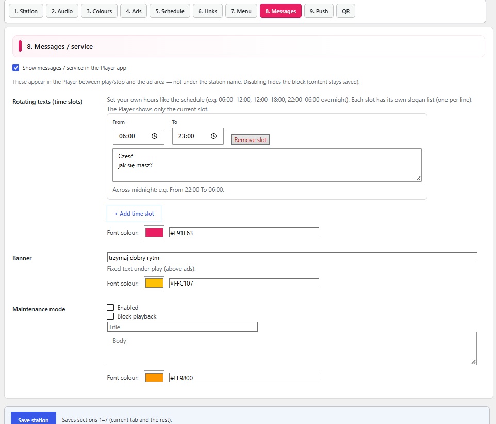Add a new time slot
The height and width of the screenshot is (424, 496).
pyautogui.click(x=134, y=214)
